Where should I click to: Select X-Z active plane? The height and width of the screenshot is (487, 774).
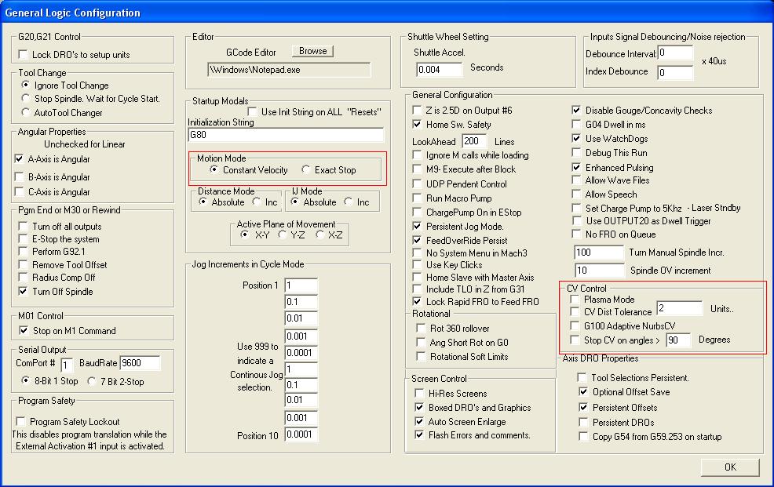coord(319,234)
